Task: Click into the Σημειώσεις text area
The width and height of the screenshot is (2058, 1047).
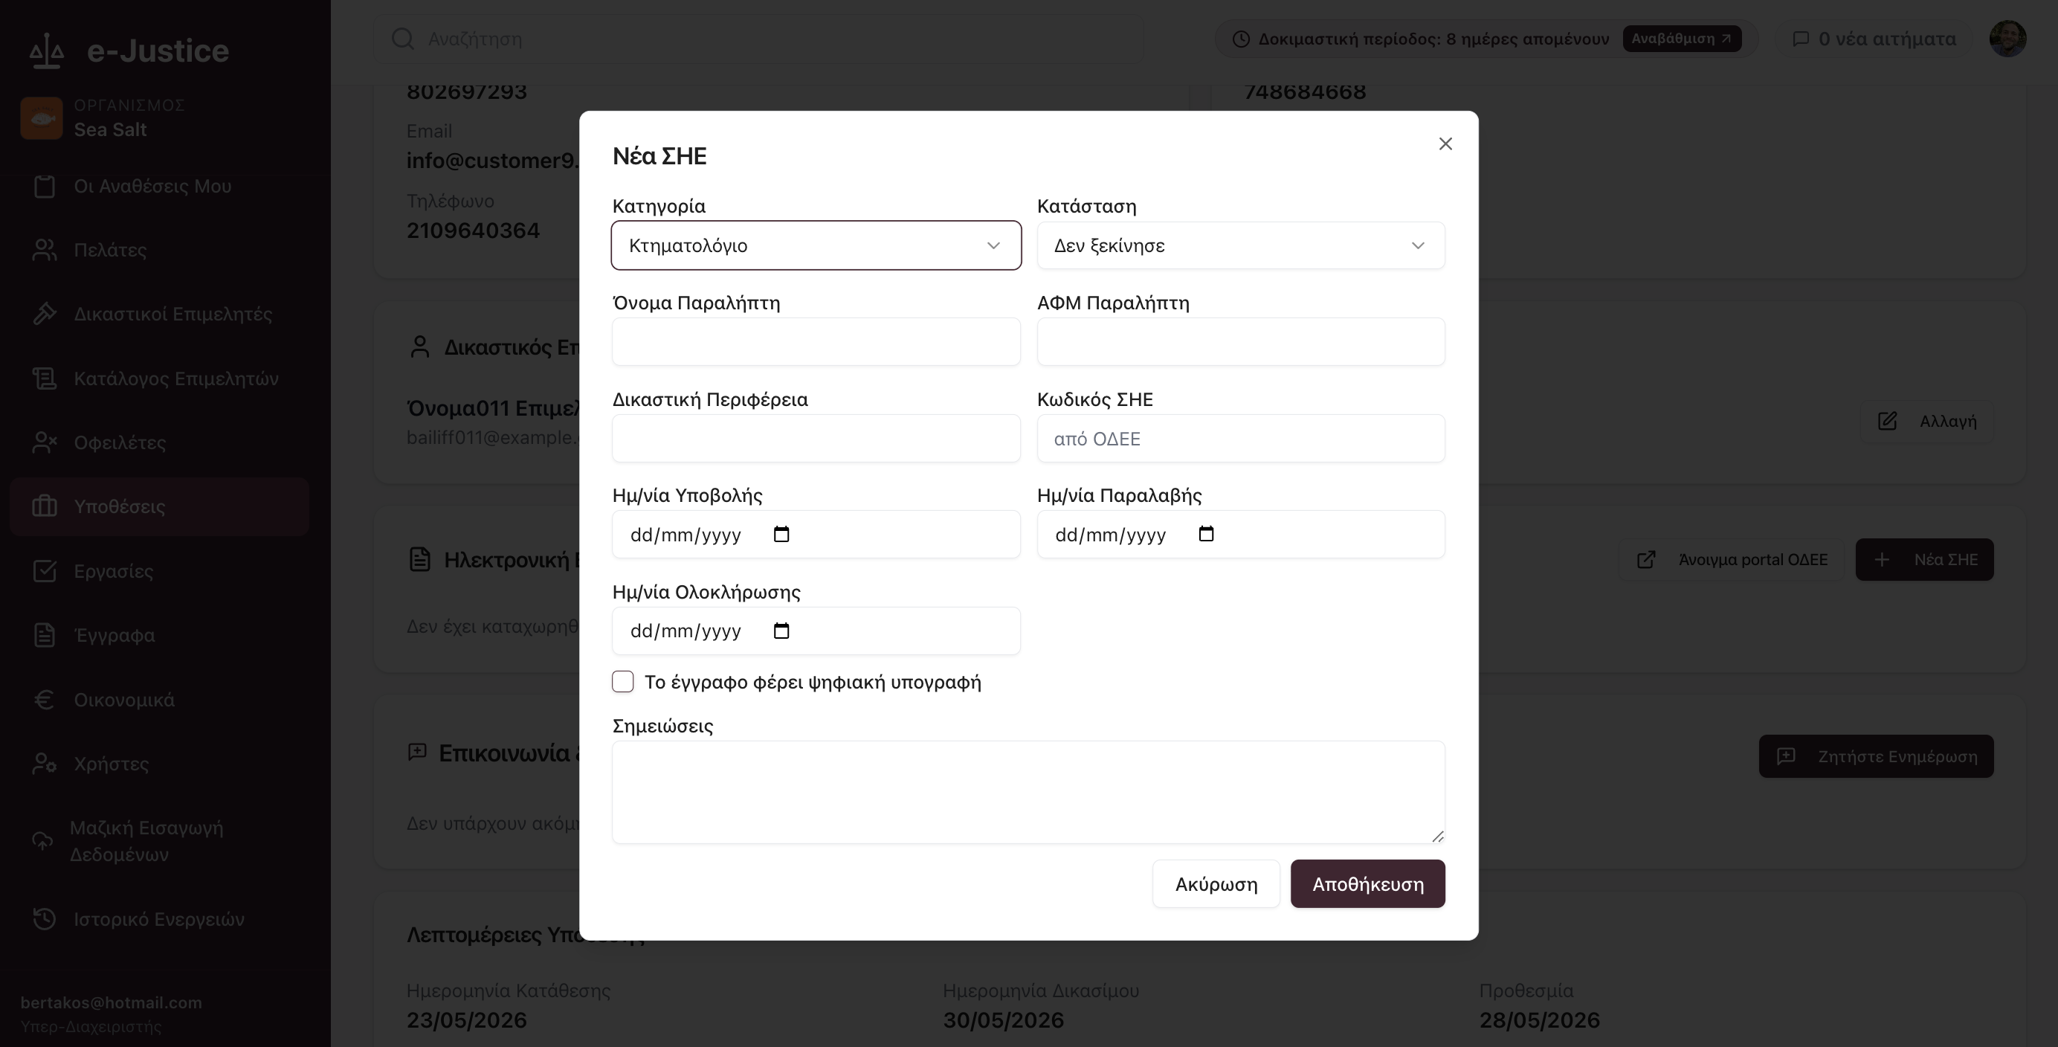Action: click(x=1028, y=792)
